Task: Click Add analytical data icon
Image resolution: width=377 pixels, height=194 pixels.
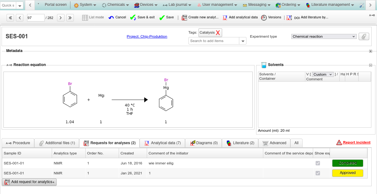Action: coord(225,18)
